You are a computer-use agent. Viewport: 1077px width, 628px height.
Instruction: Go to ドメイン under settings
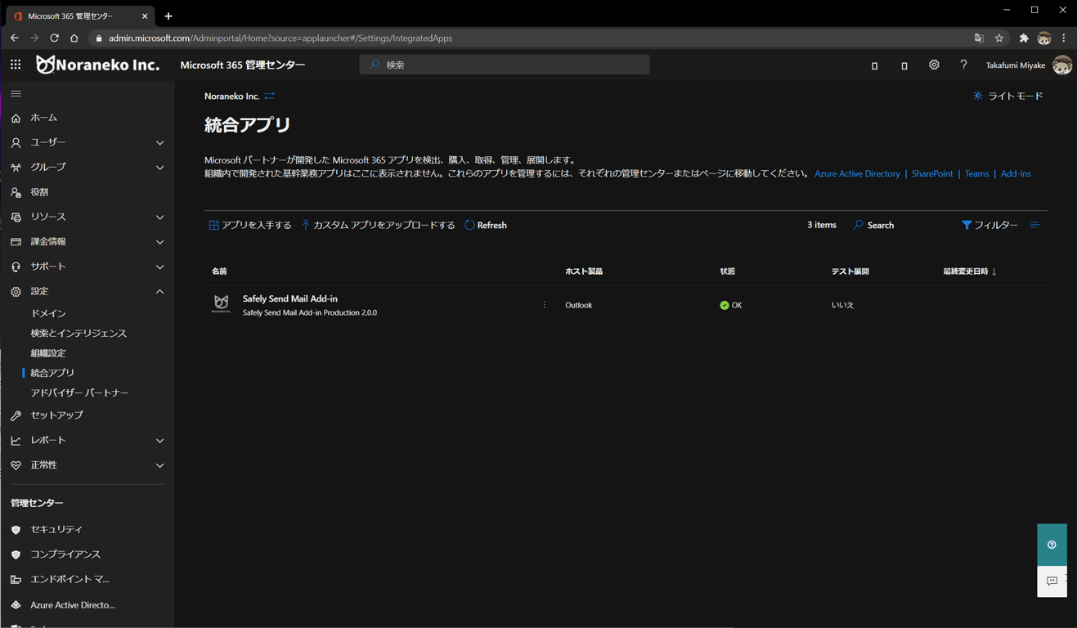[48, 313]
